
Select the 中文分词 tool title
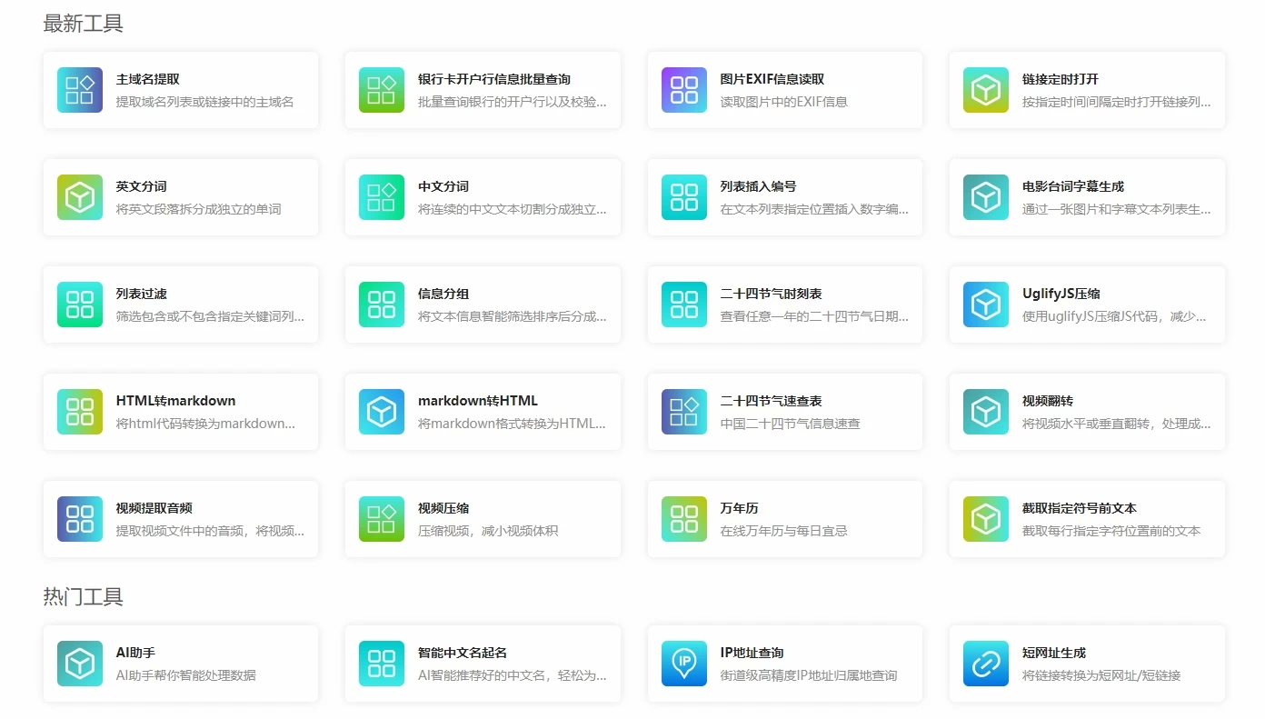(443, 186)
